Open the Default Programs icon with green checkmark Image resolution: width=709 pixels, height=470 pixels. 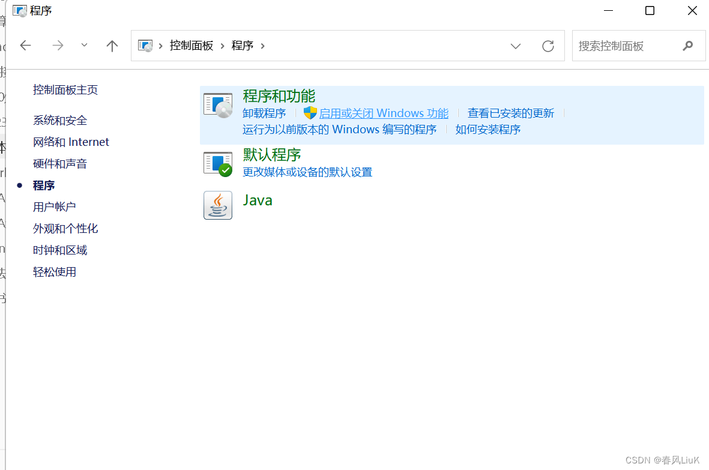[218, 164]
